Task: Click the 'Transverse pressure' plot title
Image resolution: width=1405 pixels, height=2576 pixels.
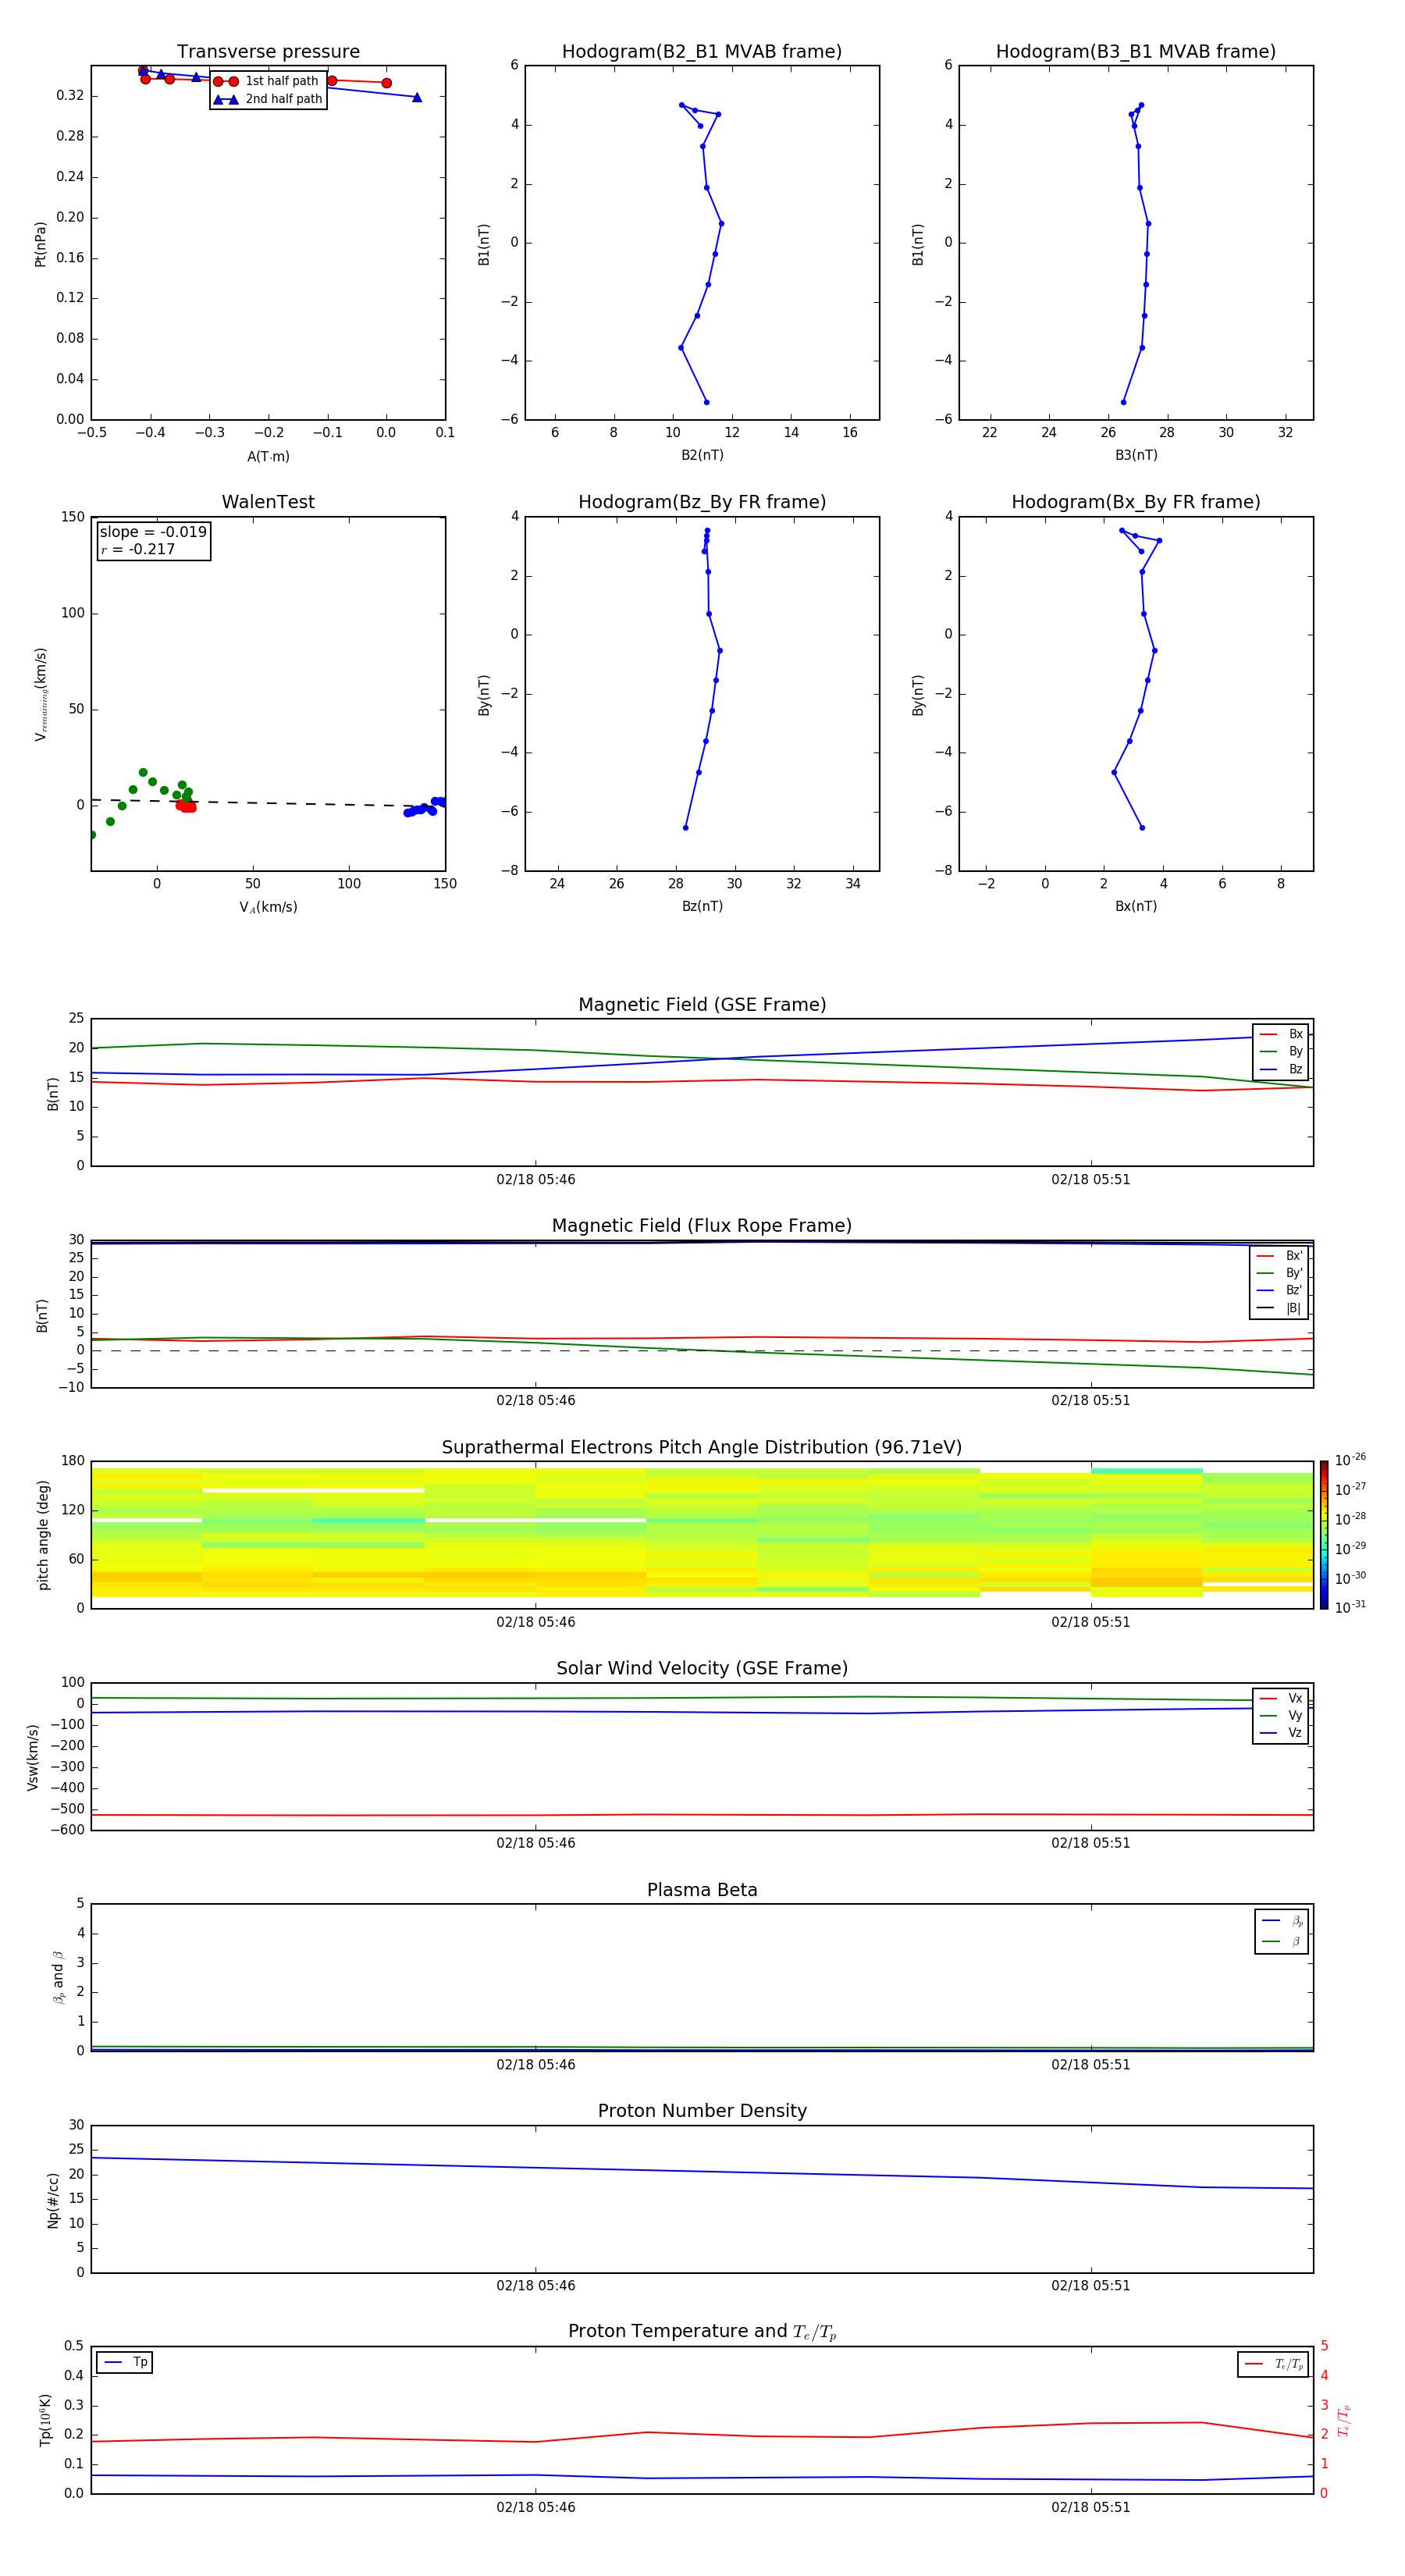Action: click(268, 52)
